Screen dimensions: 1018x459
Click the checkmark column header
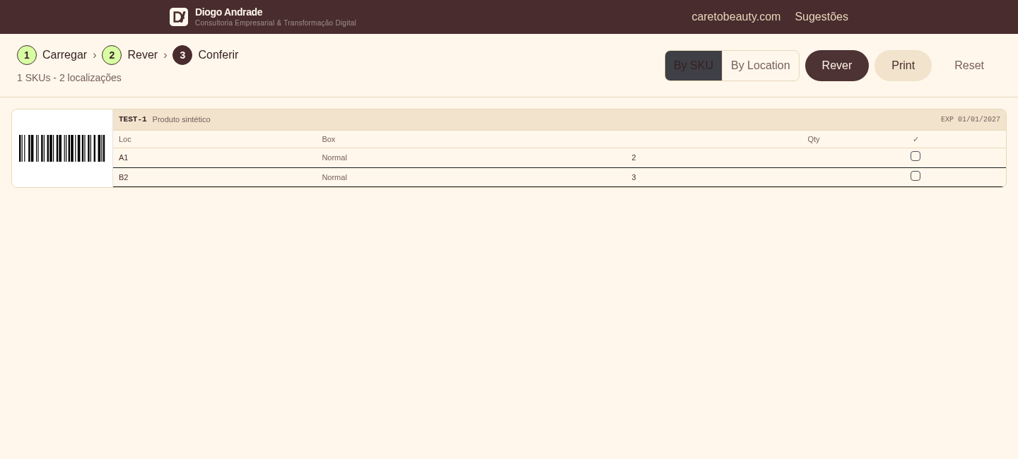[915, 139]
